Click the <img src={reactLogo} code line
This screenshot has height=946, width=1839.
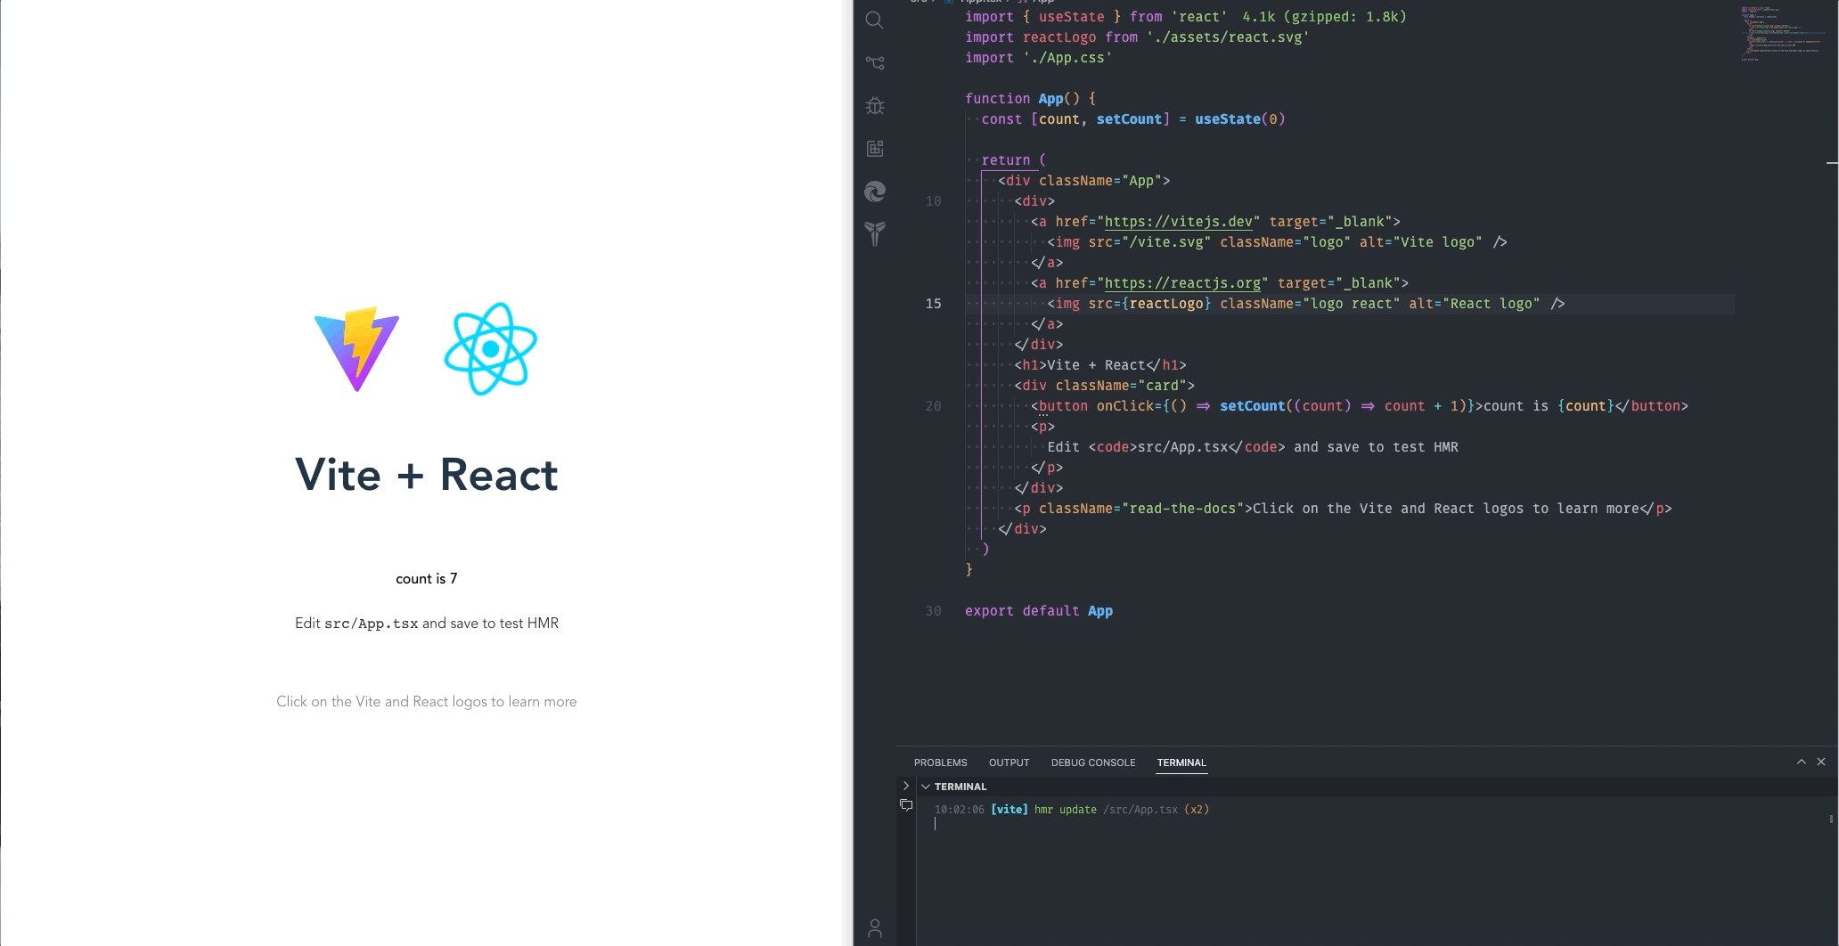(x=1306, y=304)
